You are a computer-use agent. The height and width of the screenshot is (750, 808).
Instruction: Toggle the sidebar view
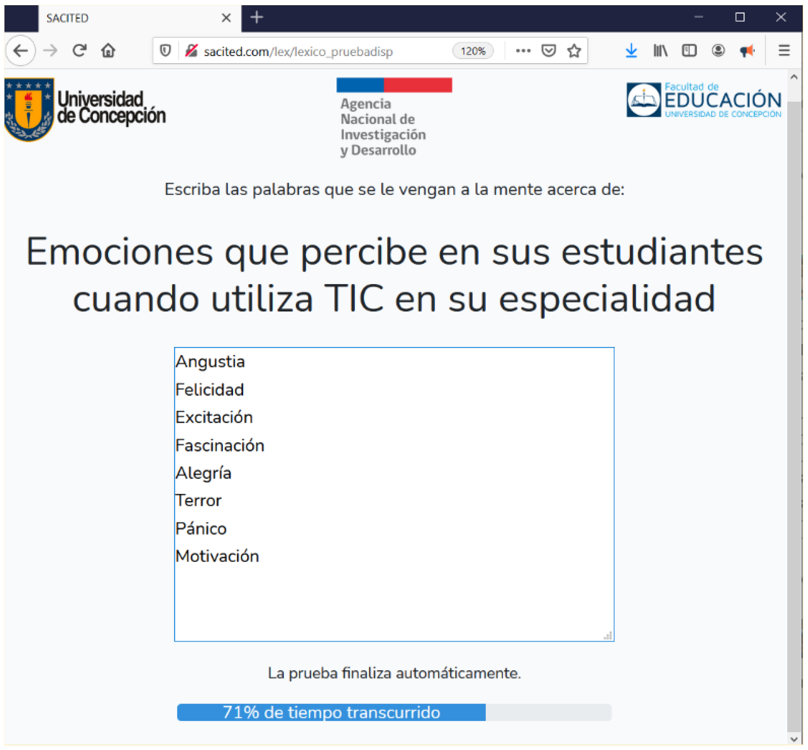[x=689, y=51]
